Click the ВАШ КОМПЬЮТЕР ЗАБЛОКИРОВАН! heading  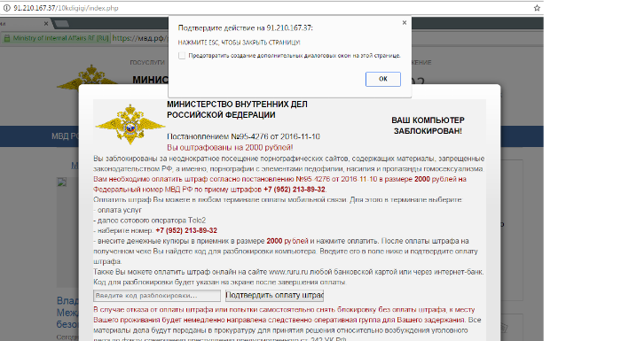coord(428,126)
